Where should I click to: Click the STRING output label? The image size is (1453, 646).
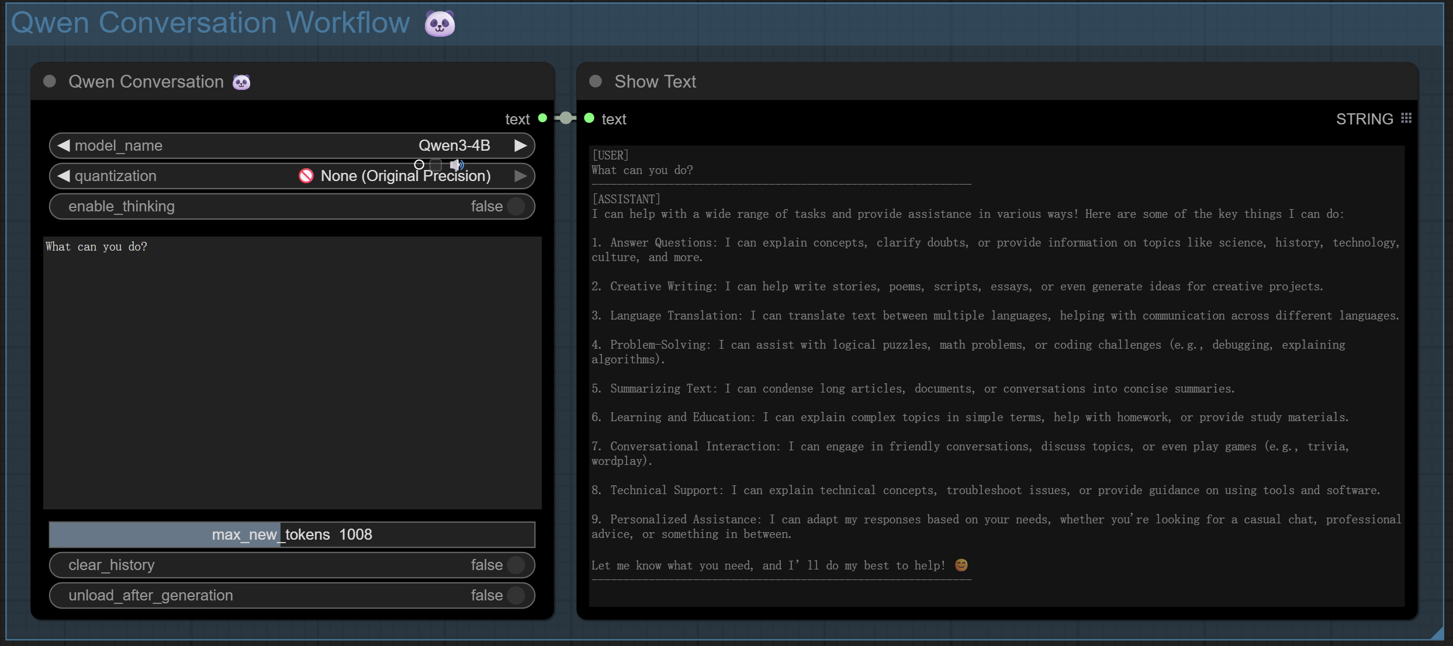pos(1365,119)
